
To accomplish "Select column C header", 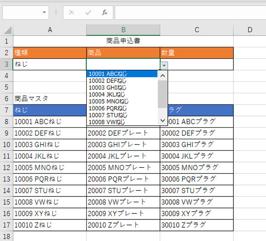I will point(197,30).
